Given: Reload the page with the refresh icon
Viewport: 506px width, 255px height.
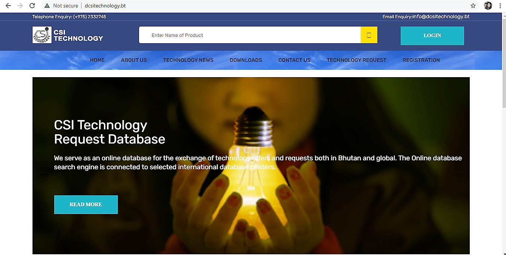Looking at the screenshot, I should (x=32, y=6).
